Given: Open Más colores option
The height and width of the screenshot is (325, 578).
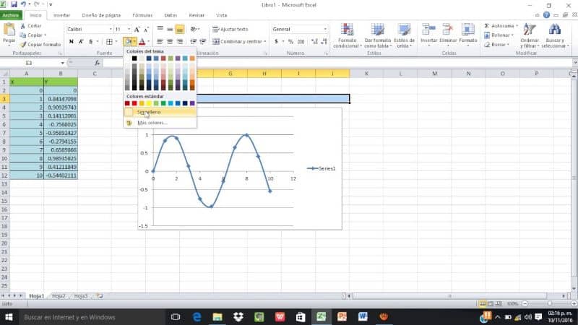Looking at the screenshot, I should (x=160, y=123).
